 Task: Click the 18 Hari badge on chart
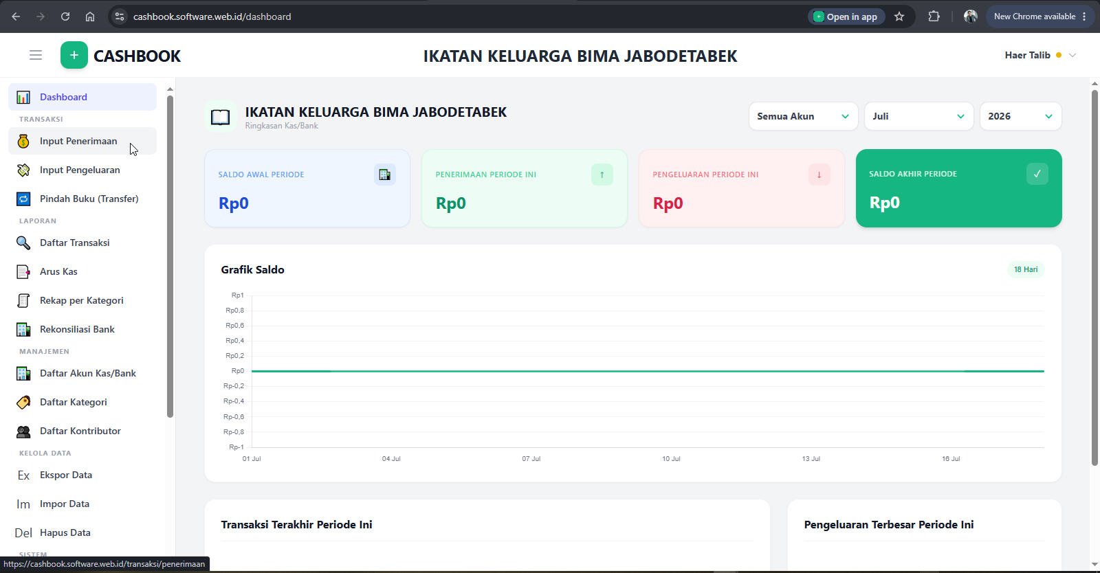click(1026, 269)
